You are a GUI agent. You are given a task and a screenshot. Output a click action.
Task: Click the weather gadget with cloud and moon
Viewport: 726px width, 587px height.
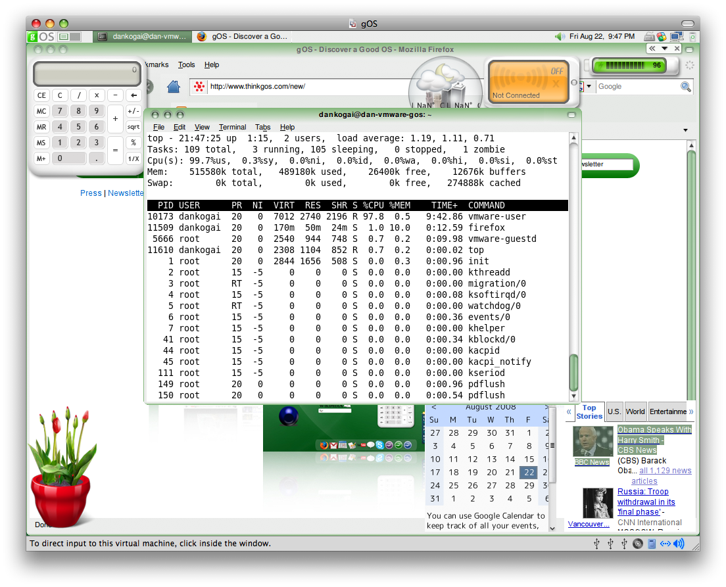(445, 83)
